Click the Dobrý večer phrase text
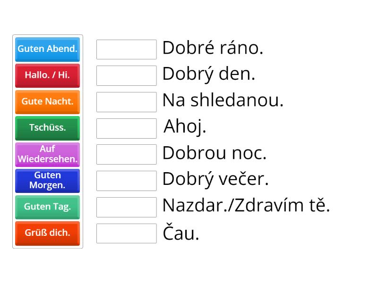 pos(215,180)
